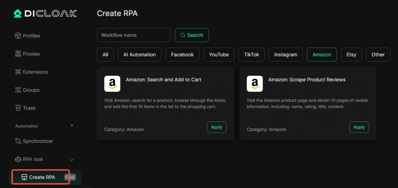
Task: Click the Amazon logo on Scrape Product Reviews
Action: (x=255, y=83)
